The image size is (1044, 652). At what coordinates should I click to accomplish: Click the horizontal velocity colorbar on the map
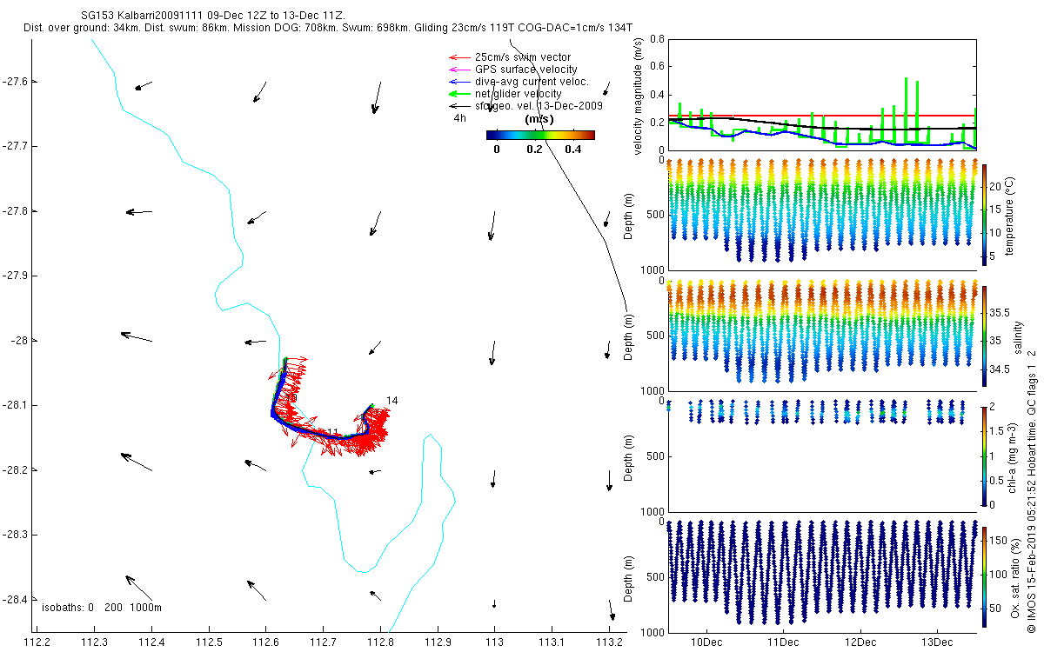[x=540, y=135]
